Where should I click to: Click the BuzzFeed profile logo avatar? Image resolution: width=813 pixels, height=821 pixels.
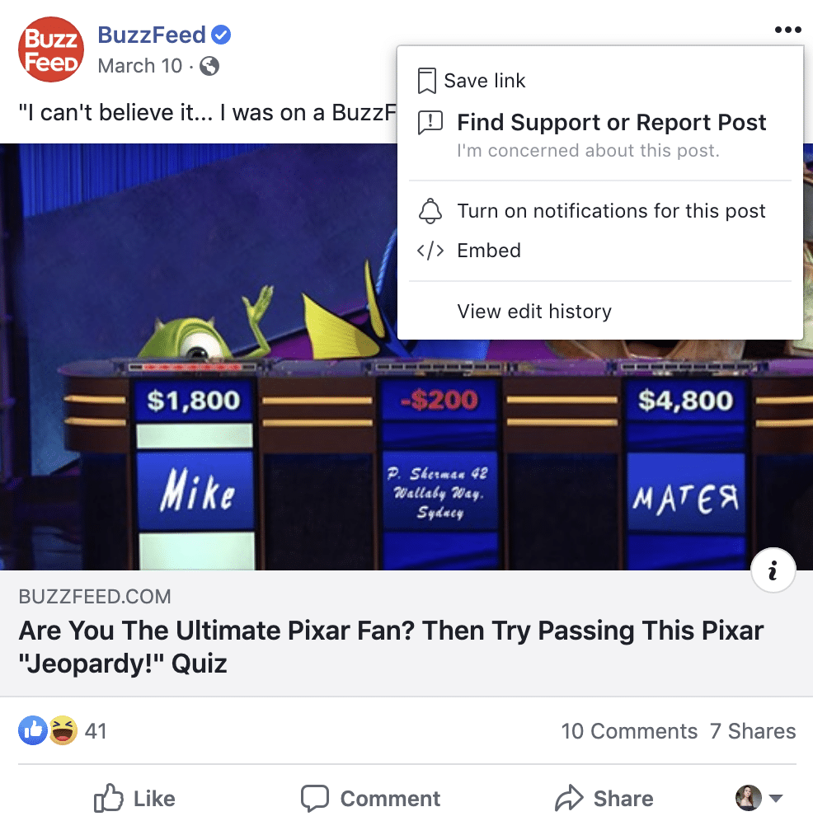[x=51, y=49]
